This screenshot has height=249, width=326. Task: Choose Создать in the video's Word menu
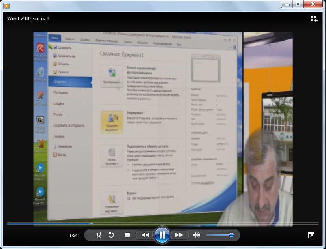[x=58, y=103]
